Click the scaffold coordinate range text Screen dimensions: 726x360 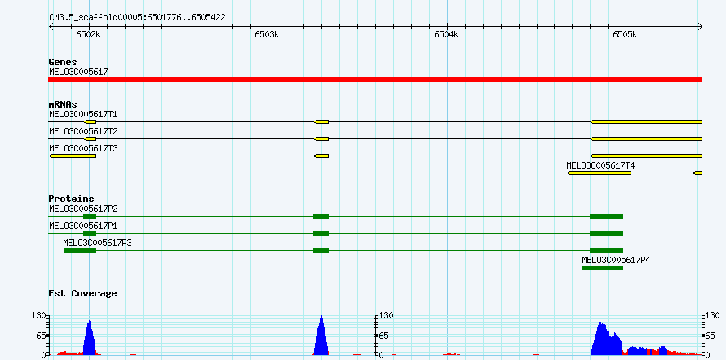pyautogui.click(x=137, y=18)
